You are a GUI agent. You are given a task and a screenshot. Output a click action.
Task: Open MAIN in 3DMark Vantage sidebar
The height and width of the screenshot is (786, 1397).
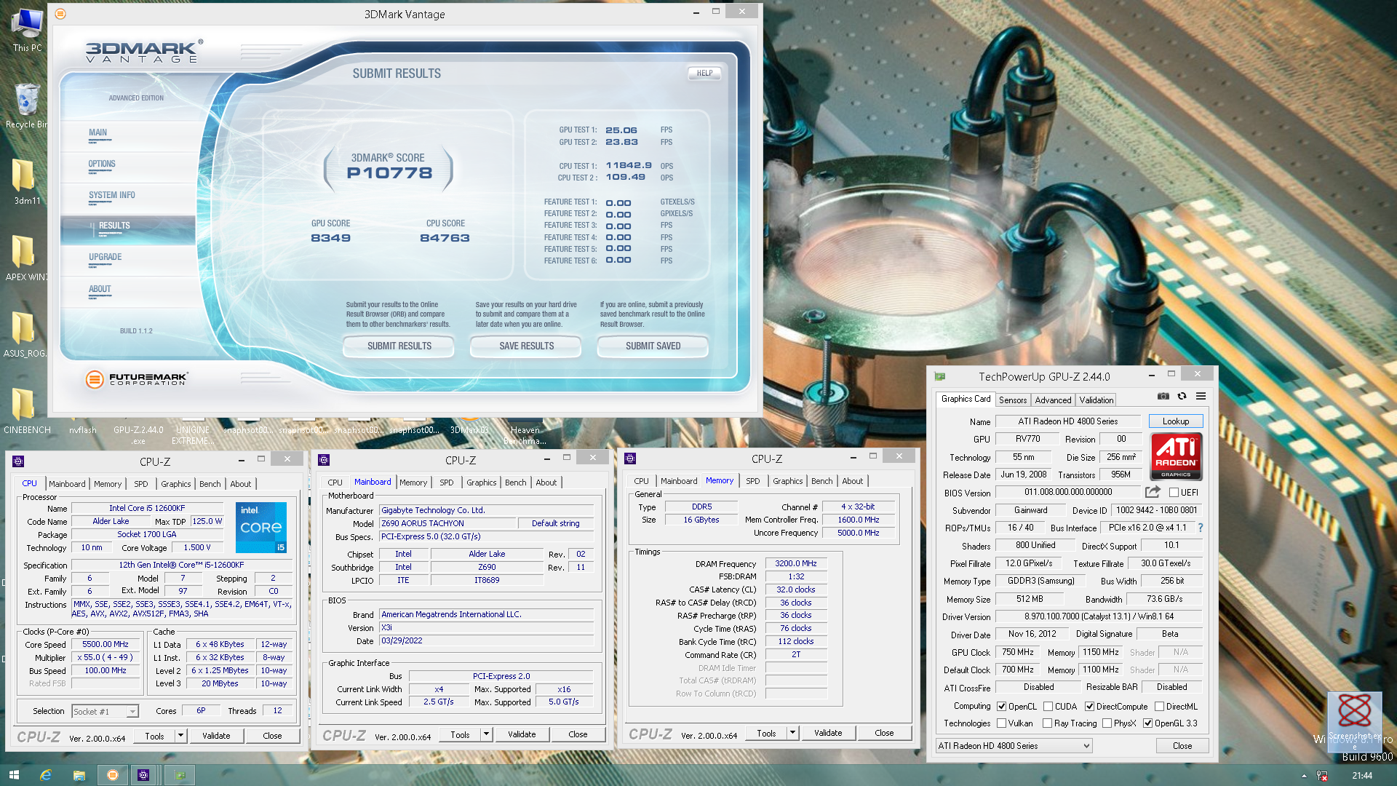click(97, 132)
